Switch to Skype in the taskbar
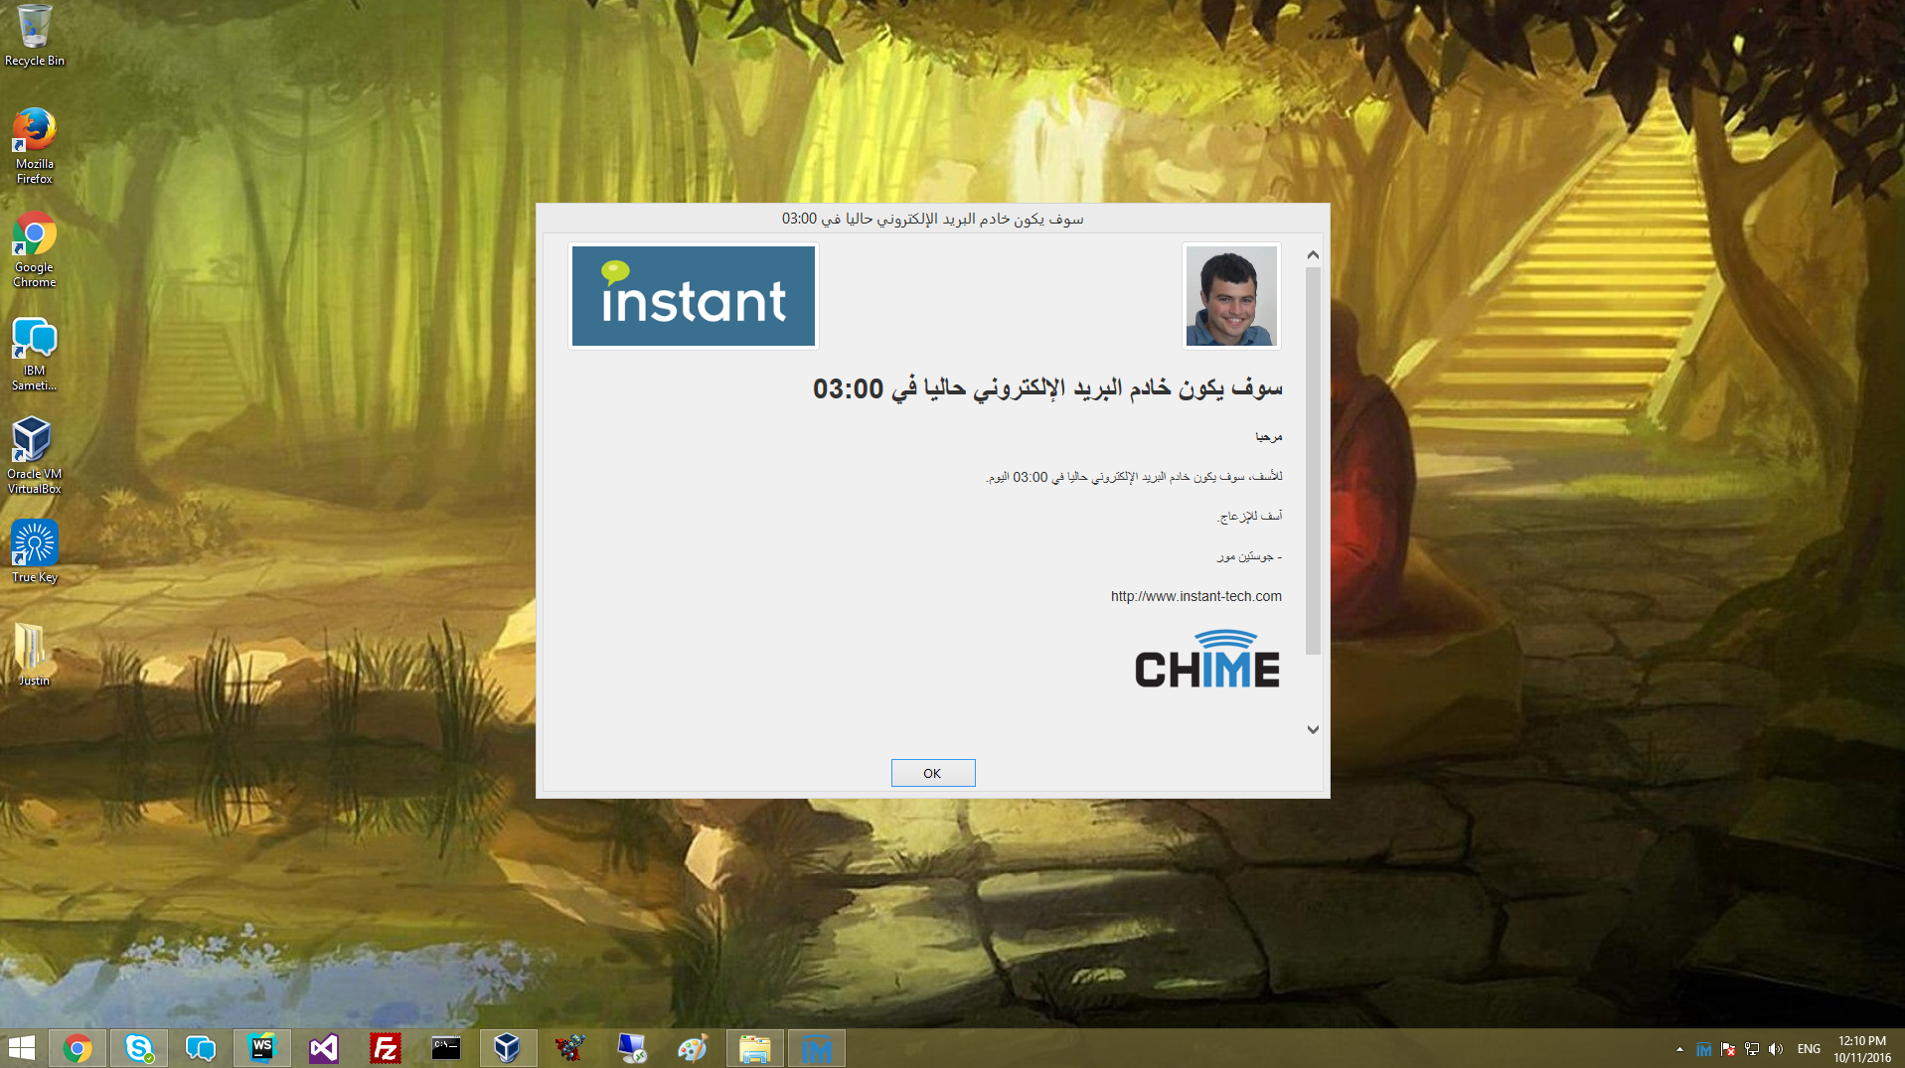1905x1068 pixels. (139, 1048)
